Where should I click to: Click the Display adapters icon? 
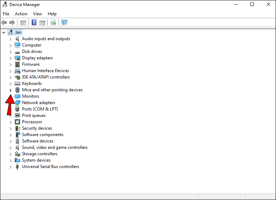coord(17,58)
